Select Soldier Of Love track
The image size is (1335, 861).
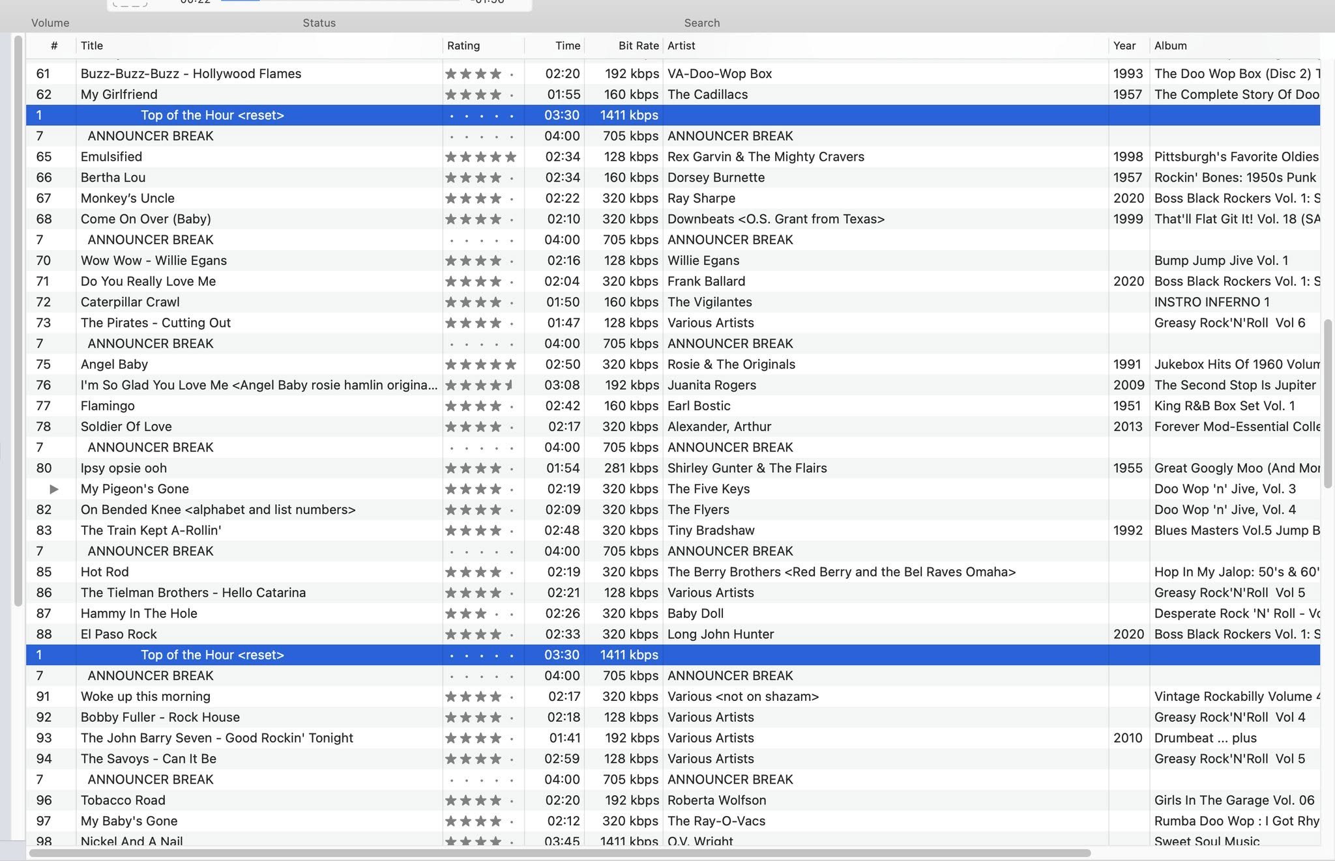click(673, 427)
